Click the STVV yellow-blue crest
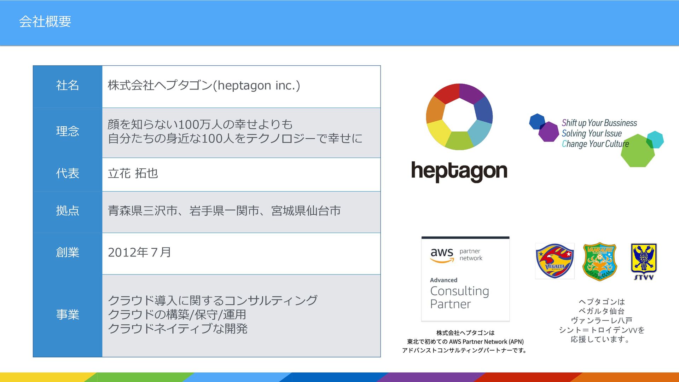Viewport: 679px width, 382px height. 644,261
